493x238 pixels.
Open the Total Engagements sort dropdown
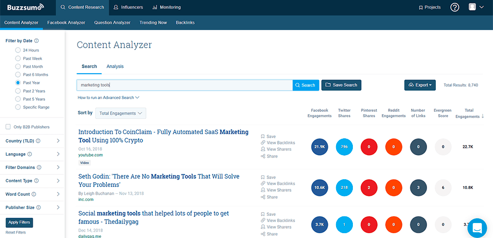[121, 113]
